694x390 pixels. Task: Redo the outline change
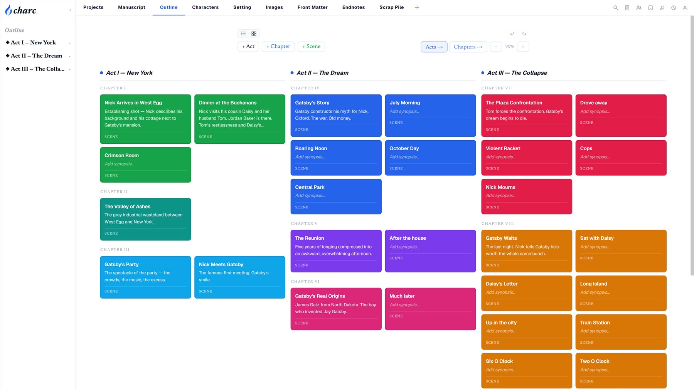pyautogui.click(x=524, y=34)
